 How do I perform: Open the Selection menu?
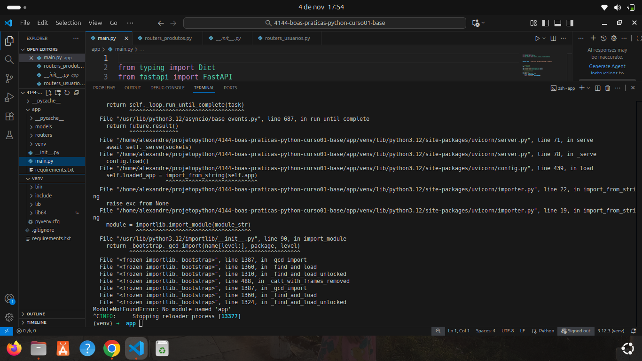pos(68,23)
